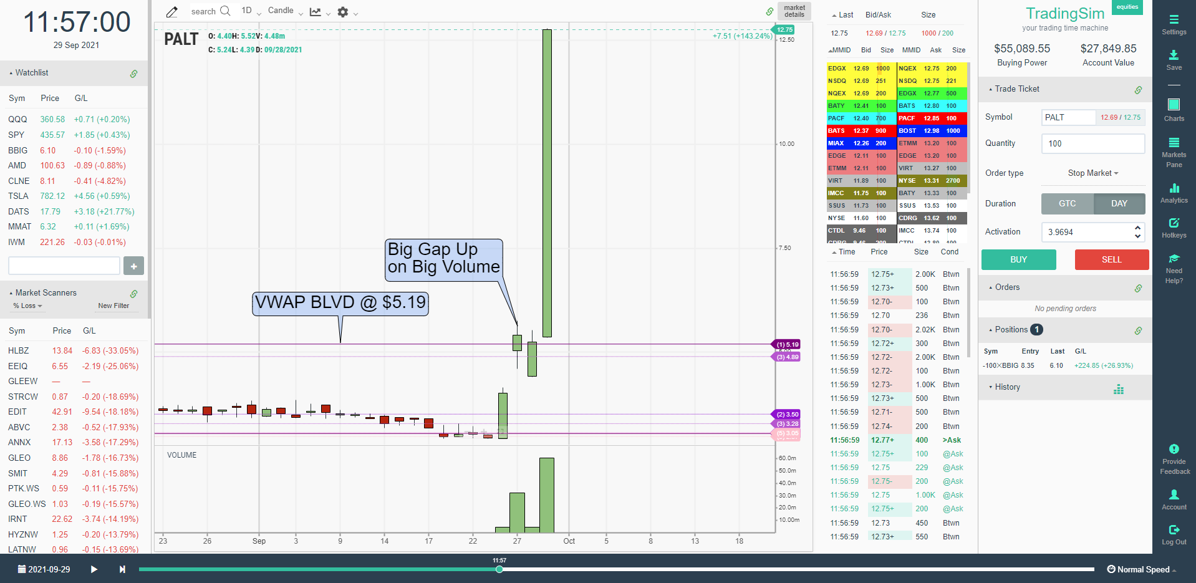Open the chart settings gear

(x=342, y=11)
